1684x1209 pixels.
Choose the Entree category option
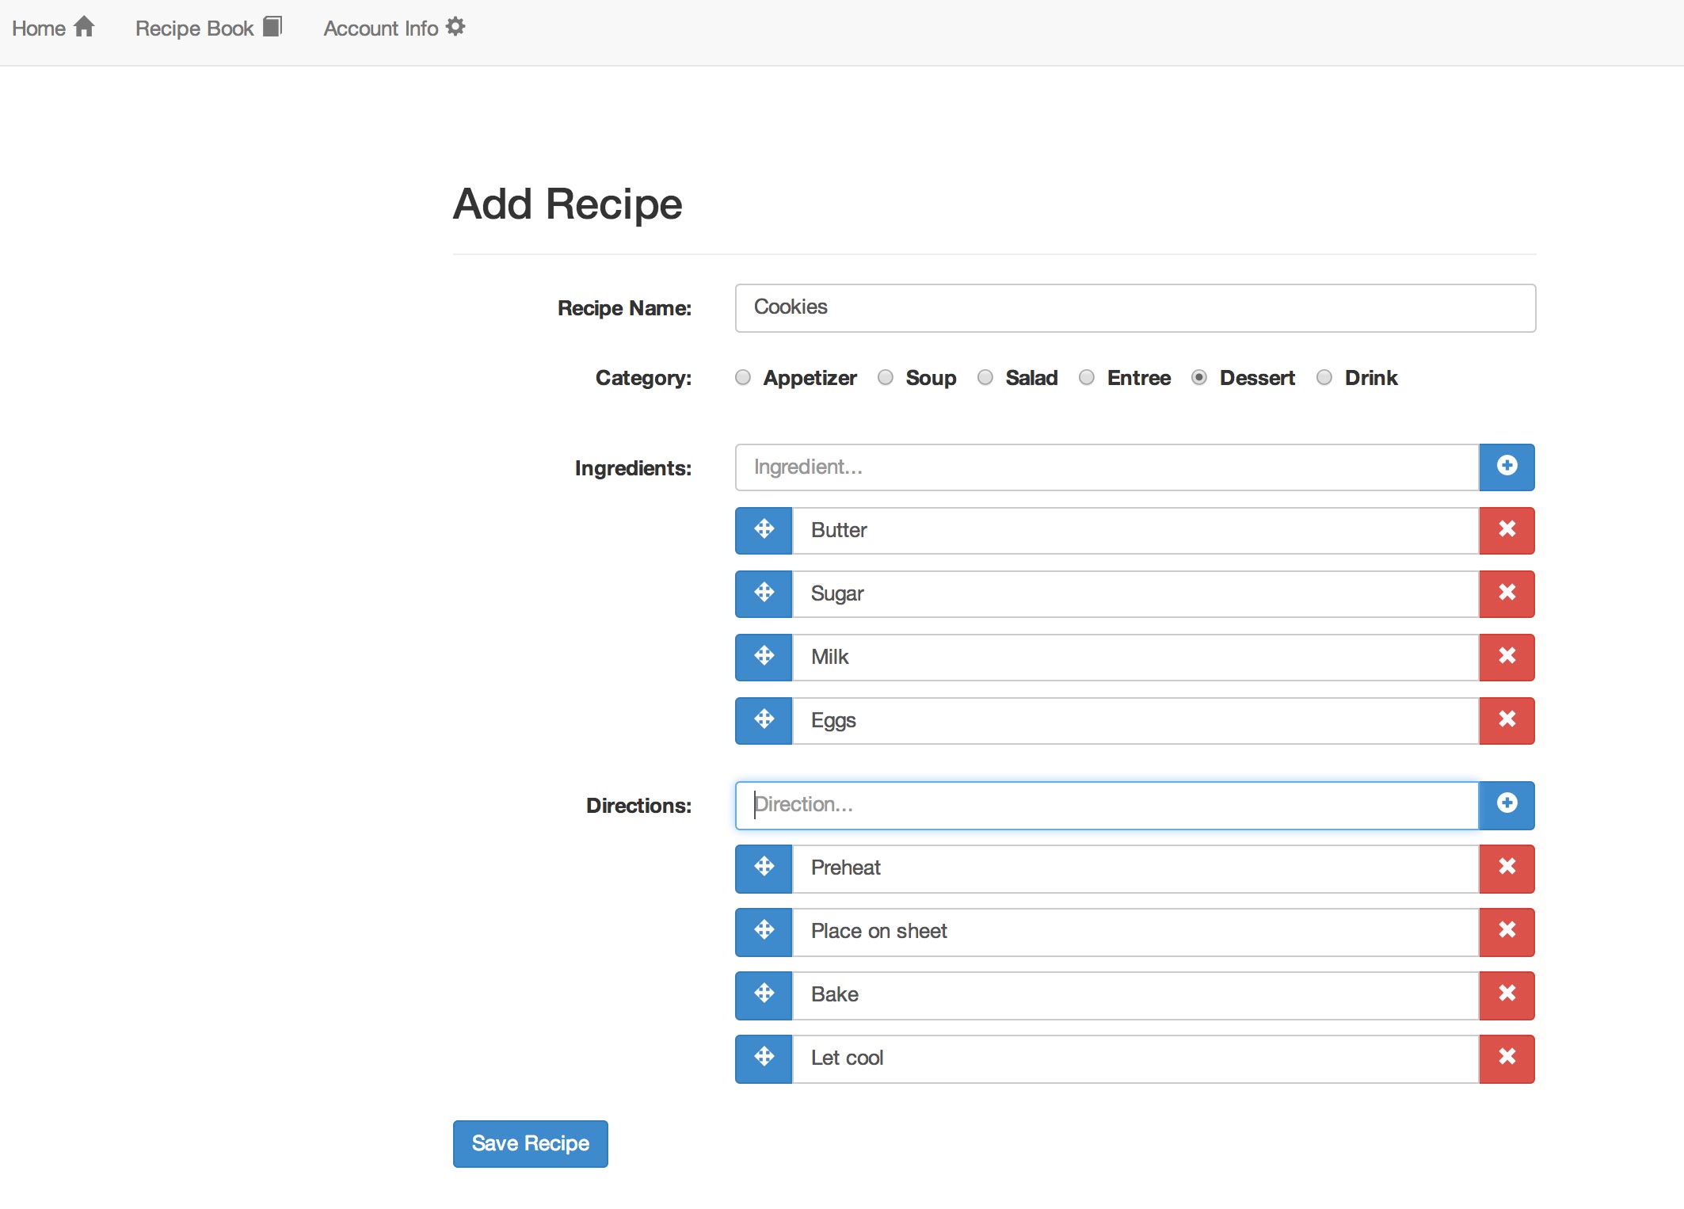pyautogui.click(x=1086, y=377)
